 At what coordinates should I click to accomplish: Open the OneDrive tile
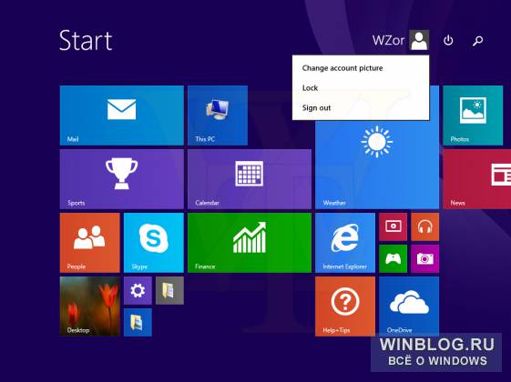[409, 307]
